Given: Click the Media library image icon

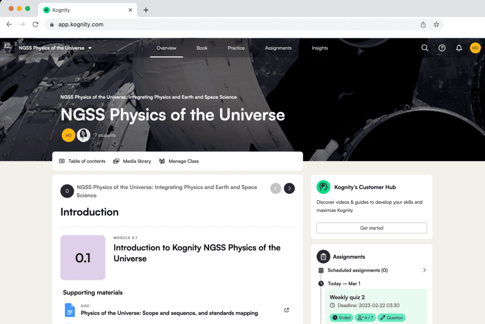Looking at the screenshot, I should [x=116, y=161].
